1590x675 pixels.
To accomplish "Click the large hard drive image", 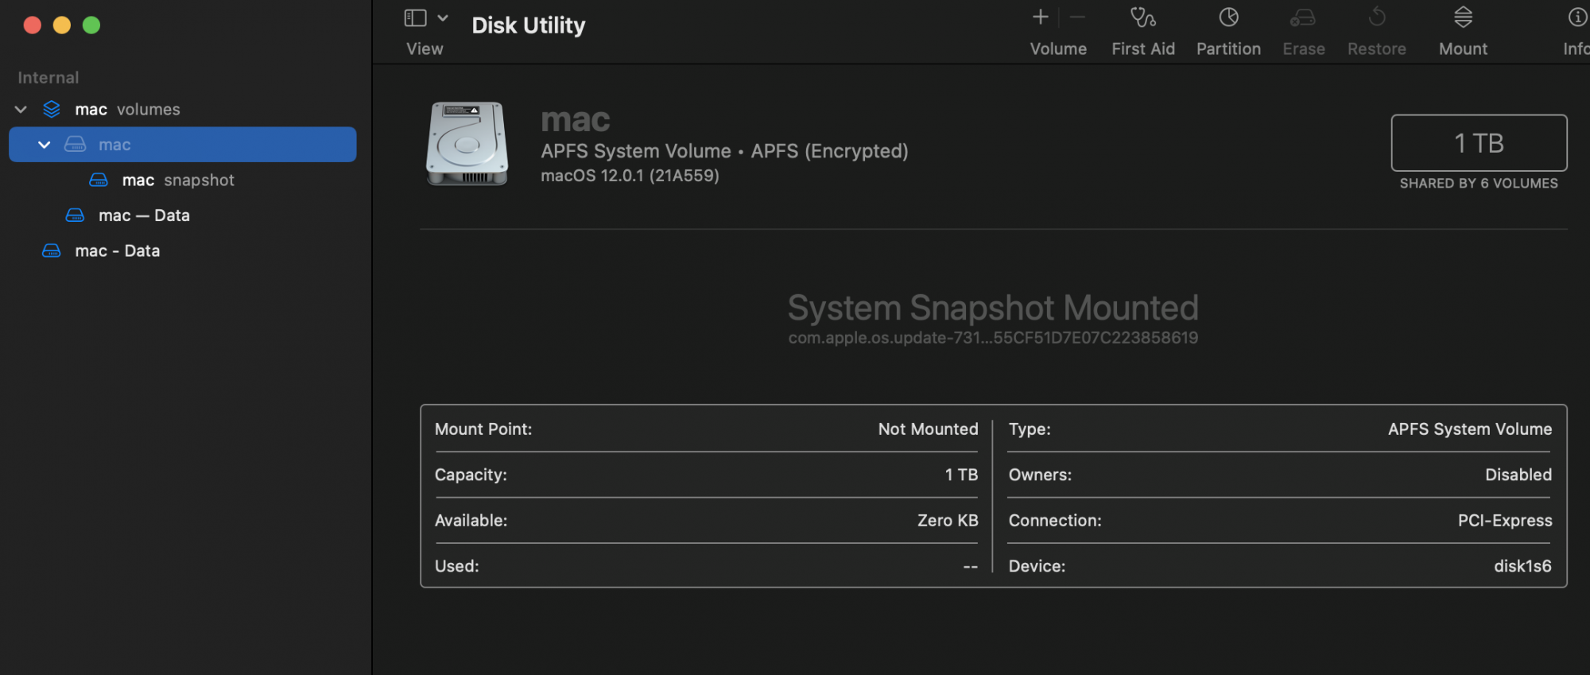I will coord(467,144).
